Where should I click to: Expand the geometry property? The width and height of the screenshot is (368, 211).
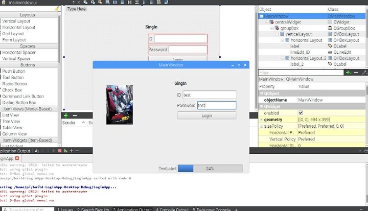[x=262, y=120]
